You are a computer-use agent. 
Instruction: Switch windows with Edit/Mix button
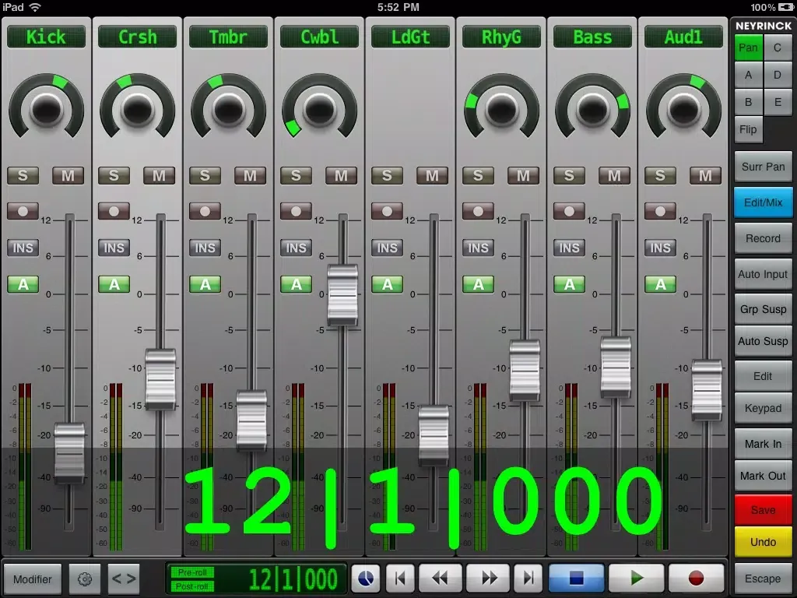coord(763,202)
